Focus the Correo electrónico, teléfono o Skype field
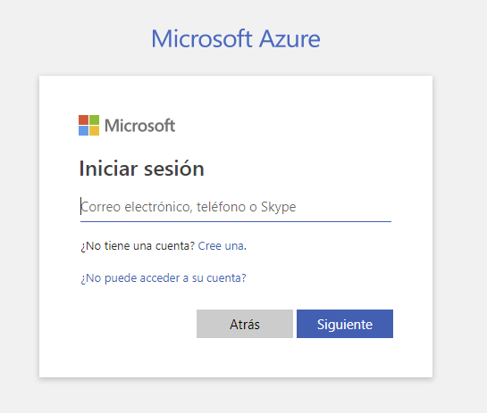Viewport: 487px width, 413px height. point(236,207)
